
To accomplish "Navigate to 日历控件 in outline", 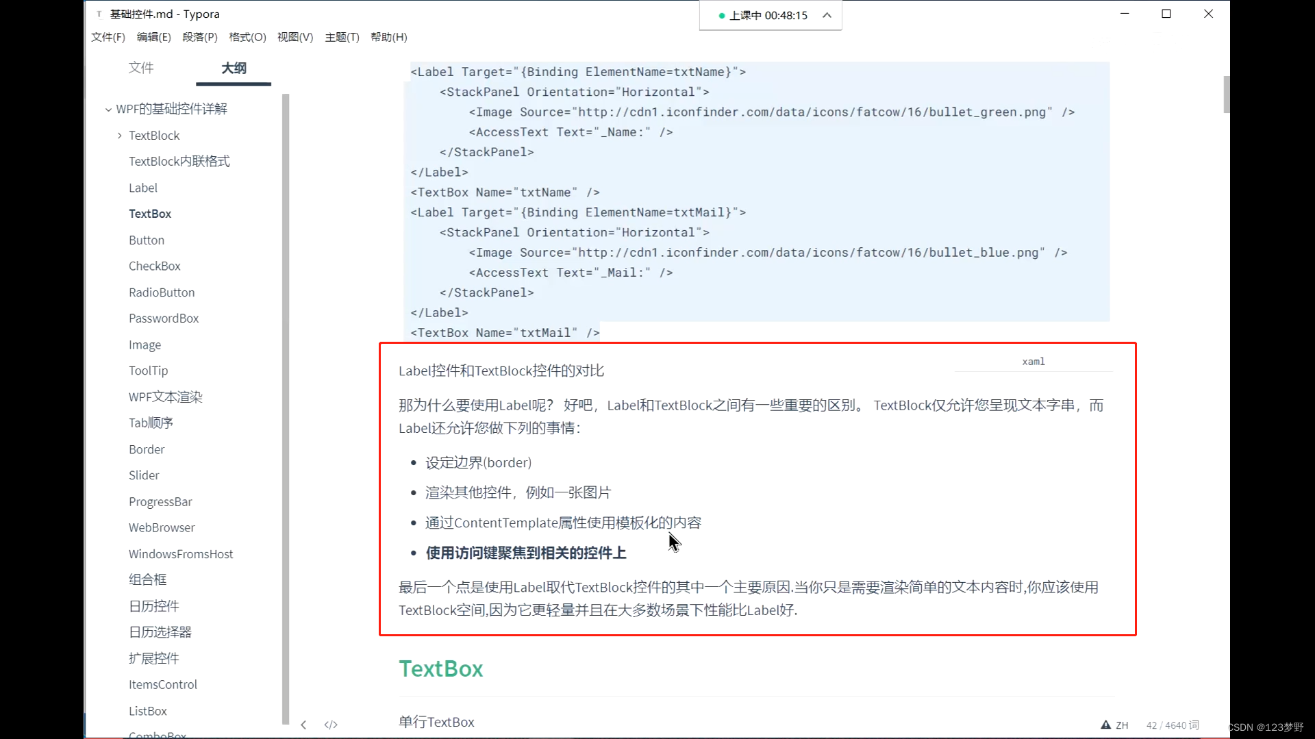I will pyautogui.click(x=154, y=606).
